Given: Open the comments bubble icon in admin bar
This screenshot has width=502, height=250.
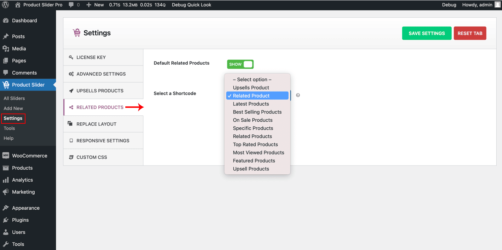Looking at the screenshot, I should (71, 5).
